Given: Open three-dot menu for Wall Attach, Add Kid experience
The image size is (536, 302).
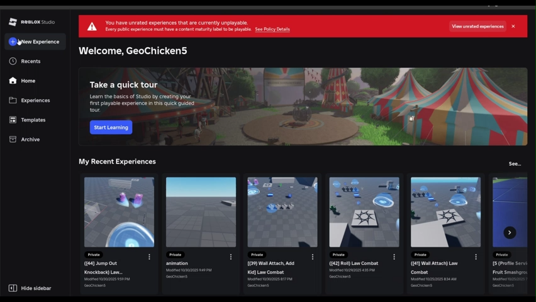Looking at the screenshot, I should point(313,257).
